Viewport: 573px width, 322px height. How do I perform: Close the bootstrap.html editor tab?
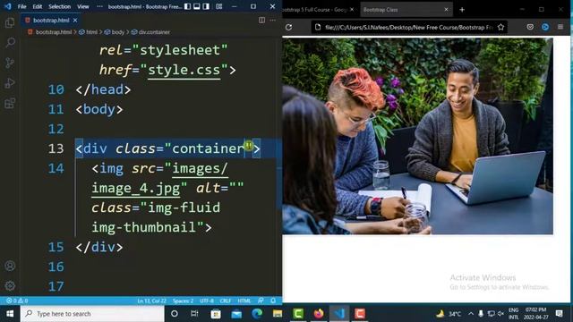click(75, 21)
